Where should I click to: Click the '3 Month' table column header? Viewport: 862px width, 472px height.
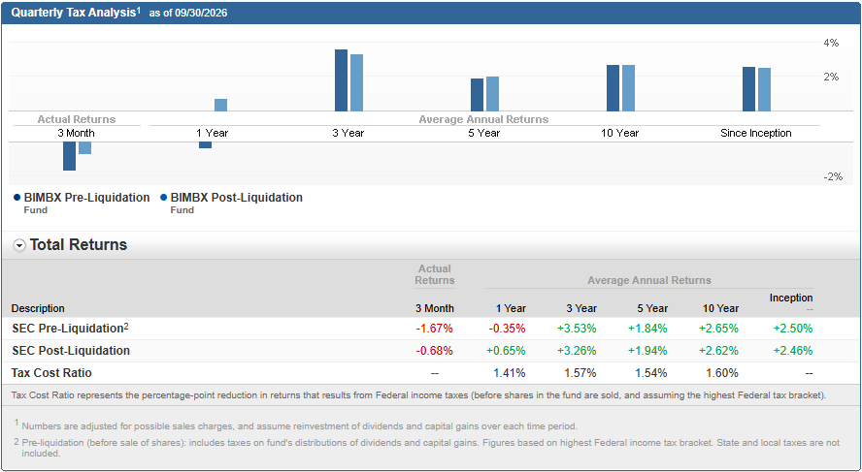pyautogui.click(x=435, y=308)
